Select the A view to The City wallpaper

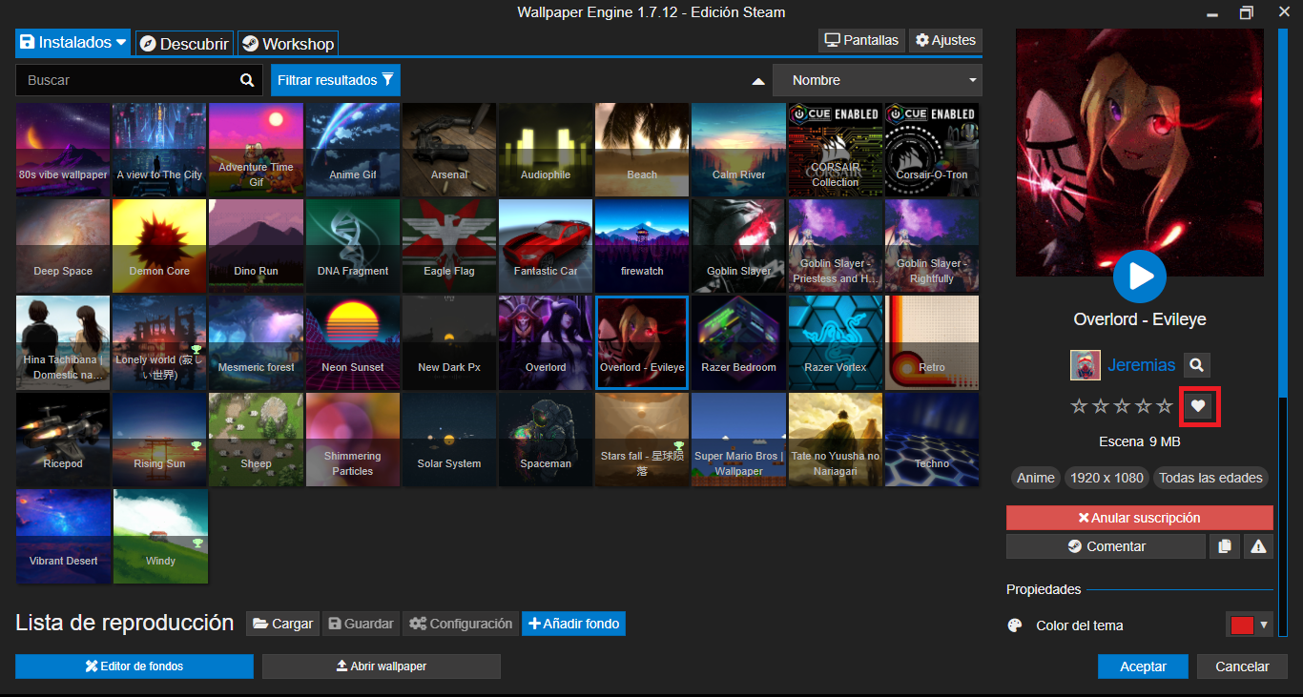(159, 149)
